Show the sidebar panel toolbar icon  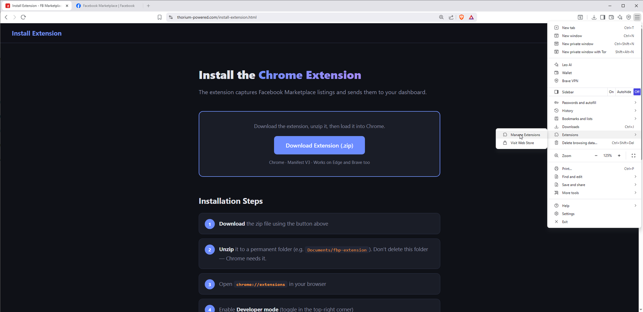tap(603, 17)
